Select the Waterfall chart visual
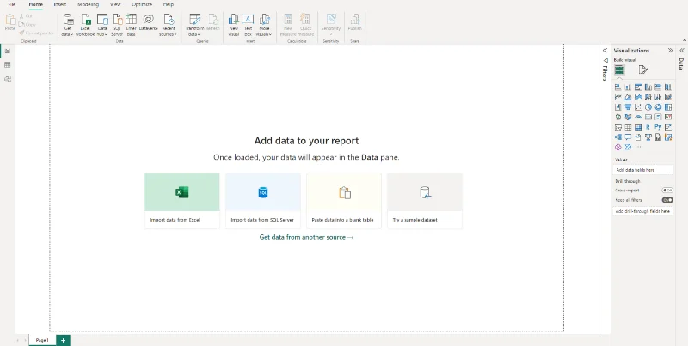688x346 pixels. coord(617,107)
